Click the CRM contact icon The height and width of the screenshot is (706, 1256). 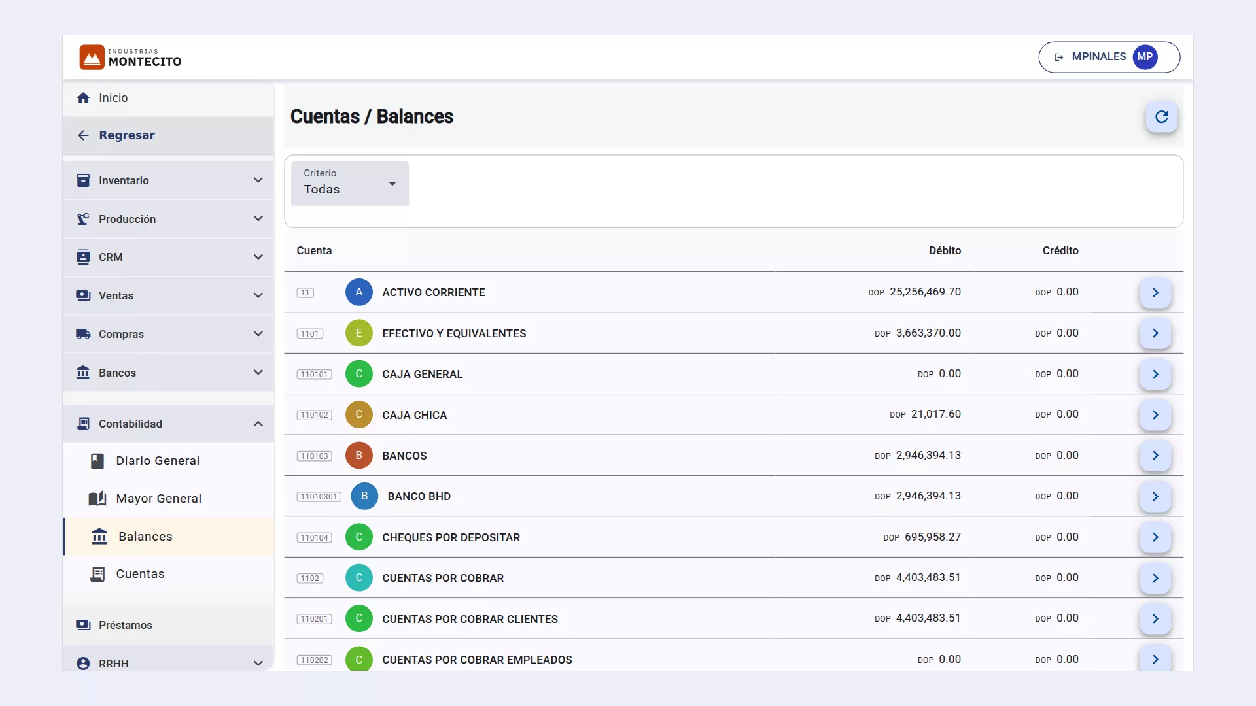(83, 257)
